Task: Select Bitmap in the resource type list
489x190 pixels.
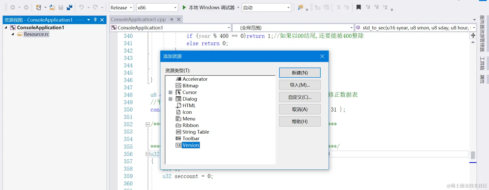Action: click(187, 86)
